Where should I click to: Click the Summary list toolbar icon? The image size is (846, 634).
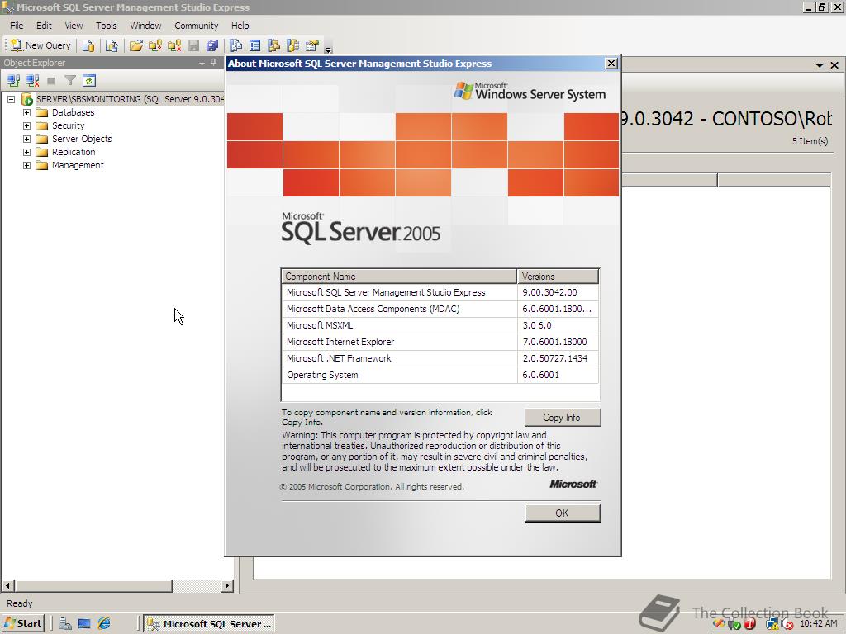click(254, 46)
